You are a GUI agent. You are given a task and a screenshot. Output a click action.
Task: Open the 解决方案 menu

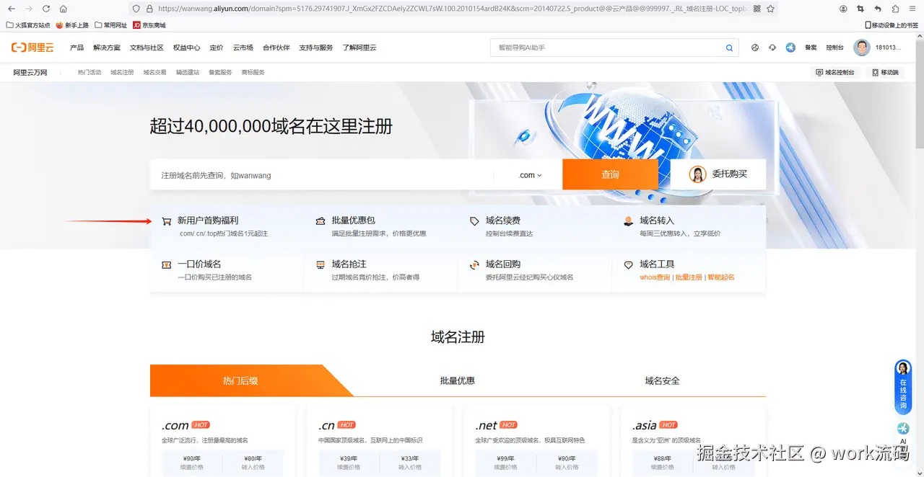pos(107,48)
